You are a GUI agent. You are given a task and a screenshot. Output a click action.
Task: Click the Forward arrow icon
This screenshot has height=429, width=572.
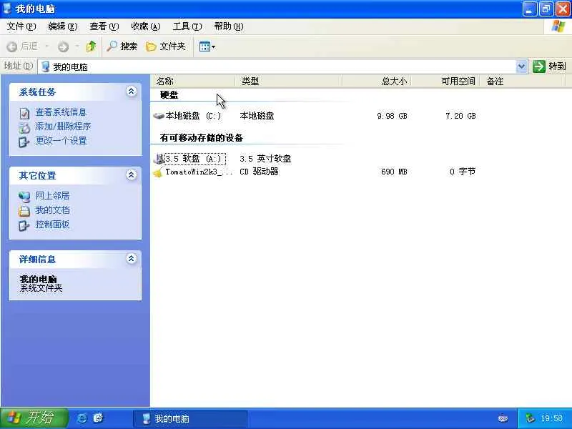(x=63, y=46)
